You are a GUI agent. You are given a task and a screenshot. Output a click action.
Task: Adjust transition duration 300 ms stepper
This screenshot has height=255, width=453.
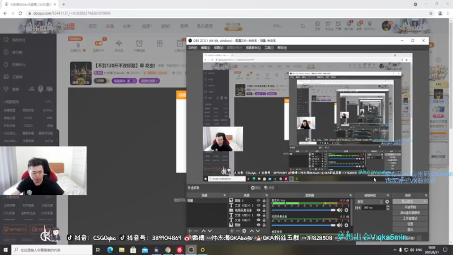(x=388, y=207)
